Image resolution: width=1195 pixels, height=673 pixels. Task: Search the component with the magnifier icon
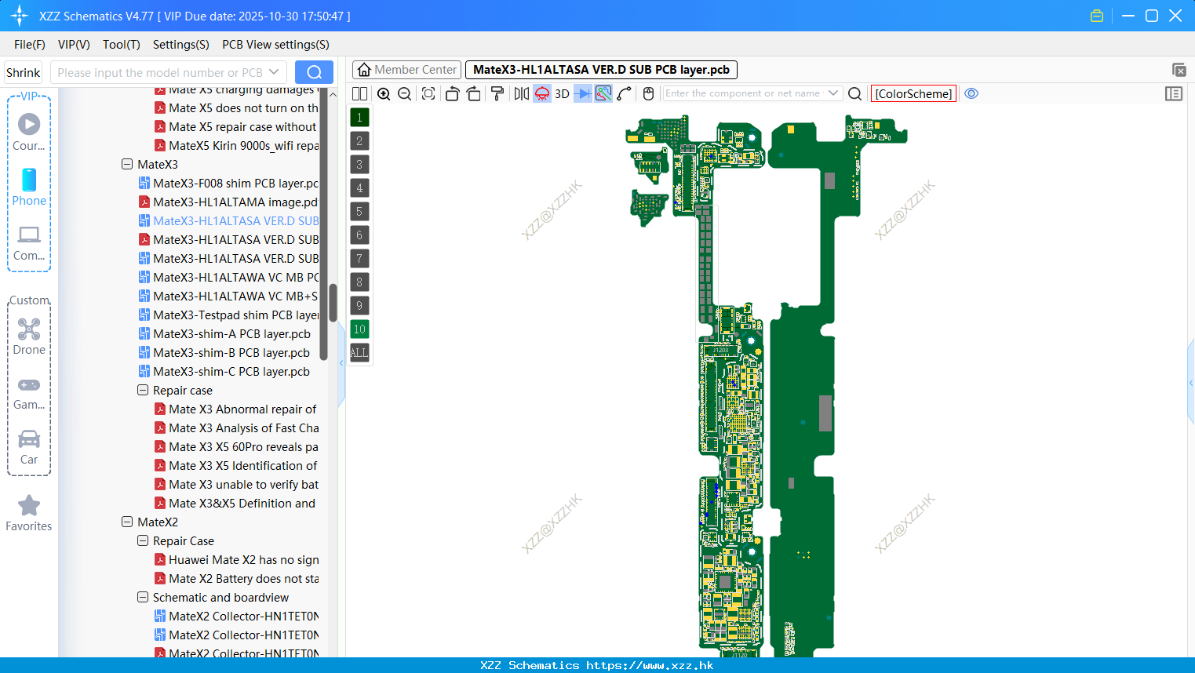coord(855,93)
